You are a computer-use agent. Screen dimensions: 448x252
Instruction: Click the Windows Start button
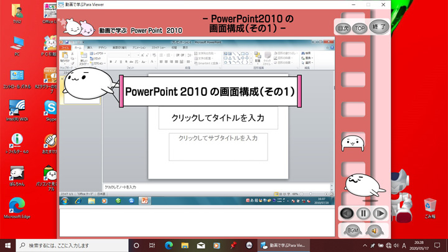coord(8,245)
